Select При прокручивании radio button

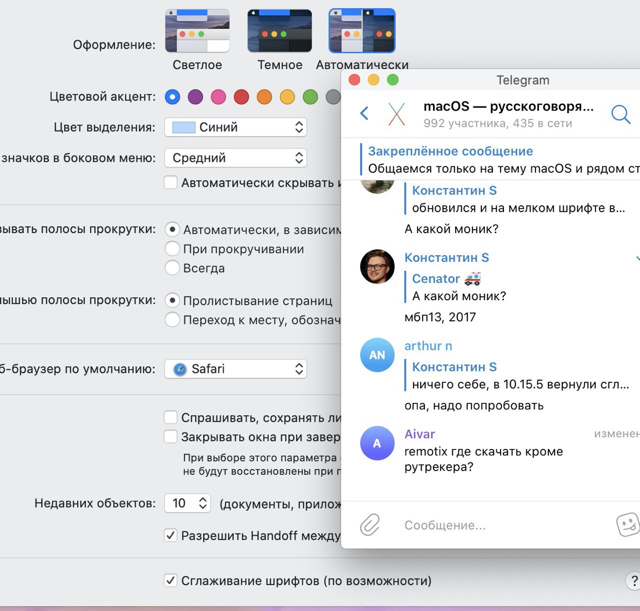coord(172,249)
